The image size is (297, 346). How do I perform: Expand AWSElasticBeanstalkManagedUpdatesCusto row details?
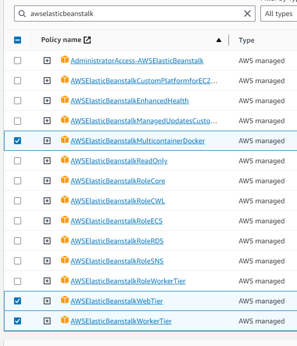coord(47,121)
